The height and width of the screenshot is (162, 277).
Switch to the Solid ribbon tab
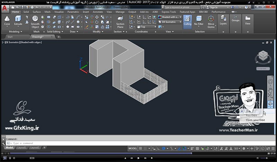26,12
